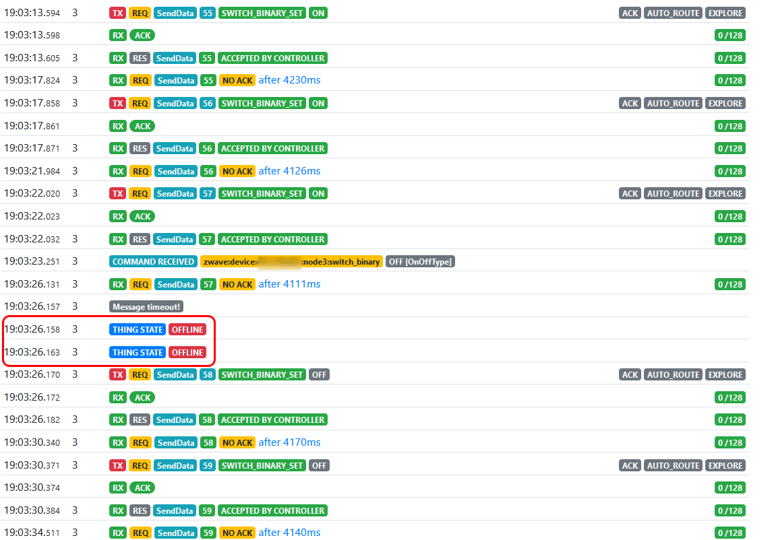Image resolution: width=774 pixels, height=540 pixels.
Task: Click 'ACCEPTED BY CONTROLLER' for SendData 59
Action: (x=272, y=510)
